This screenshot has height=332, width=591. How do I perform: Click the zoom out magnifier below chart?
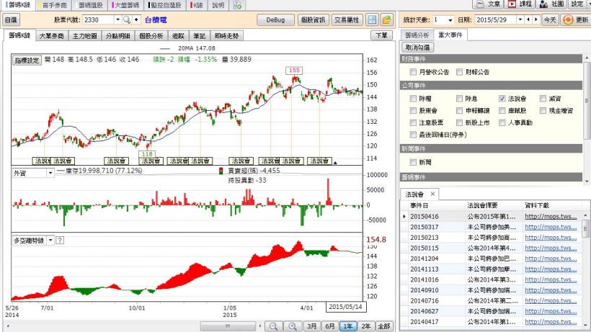[x=274, y=326]
